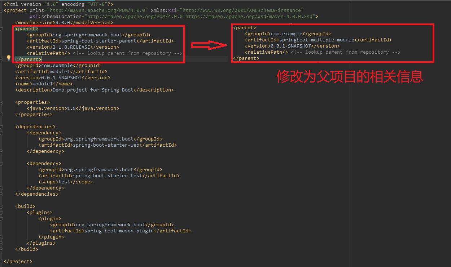Click the spring-boot-starter-web artifactId line
This screenshot has height=267, width=451.
pos(108,145)
